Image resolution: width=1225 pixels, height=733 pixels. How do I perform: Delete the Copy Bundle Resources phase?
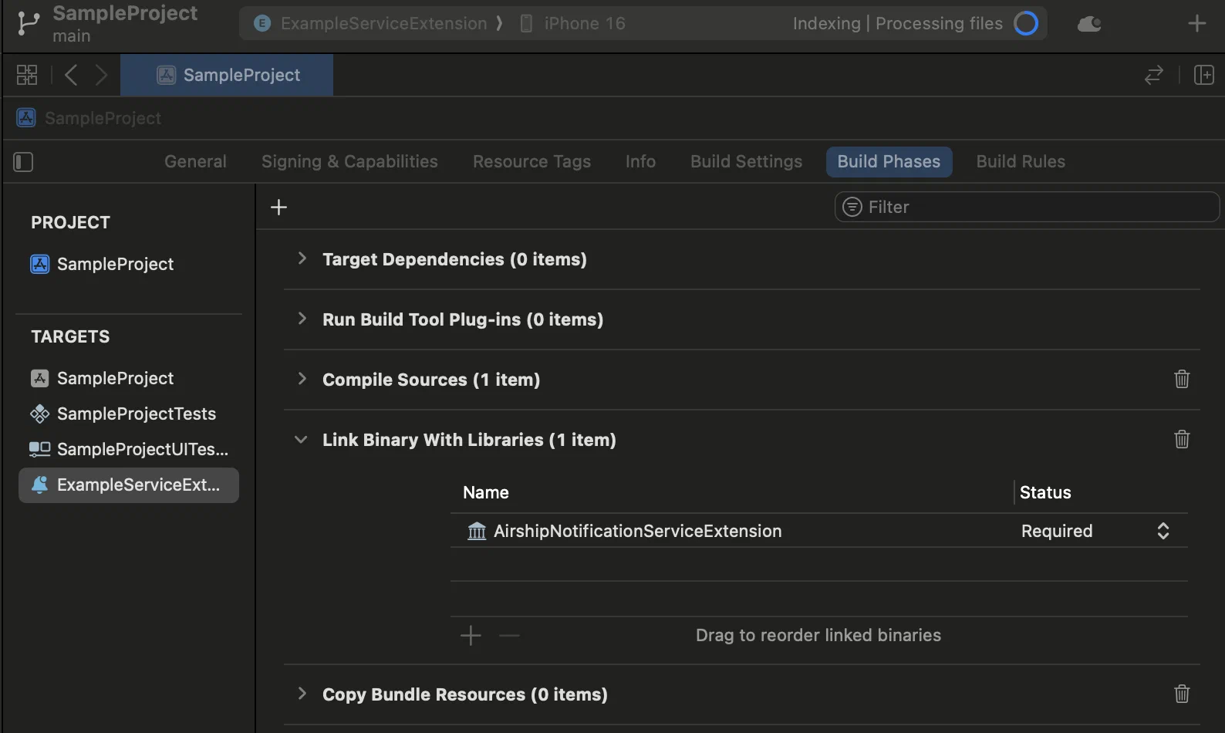1181,694
